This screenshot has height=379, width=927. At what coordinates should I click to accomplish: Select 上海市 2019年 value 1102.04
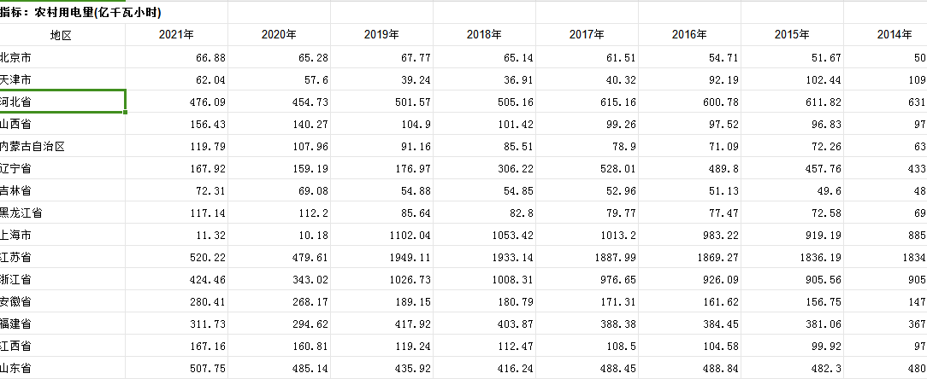(x=381, y=235)
